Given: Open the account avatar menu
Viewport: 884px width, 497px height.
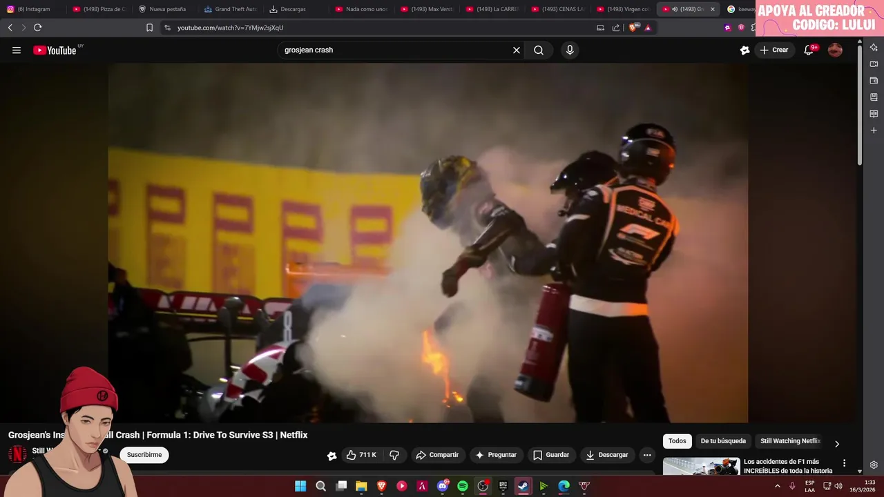Looking at the screenshot, I should 835,50.
